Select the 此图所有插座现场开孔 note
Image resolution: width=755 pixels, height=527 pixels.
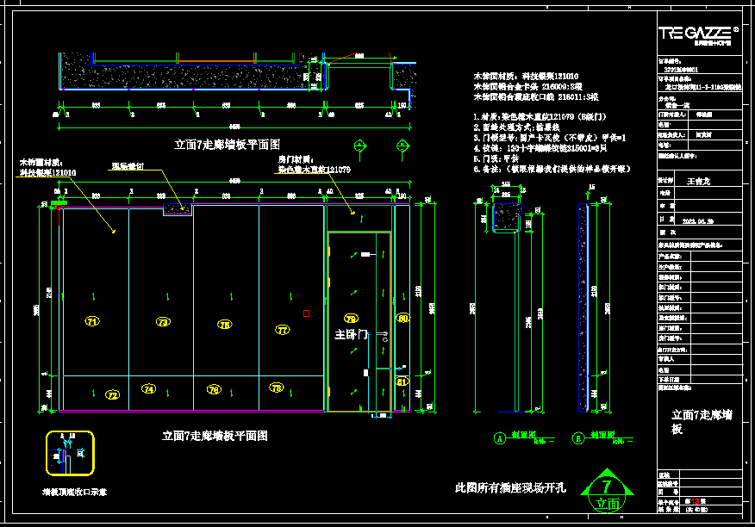point(510,488)
